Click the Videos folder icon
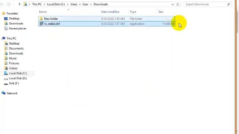The width and height of the screenshot is (239, 134). tap(6, 68)
